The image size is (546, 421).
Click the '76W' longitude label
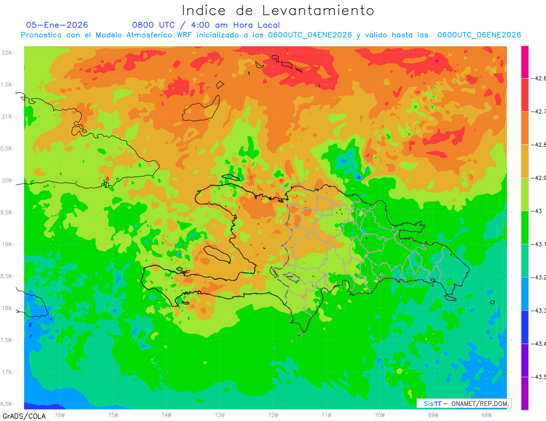pos(60,415)
